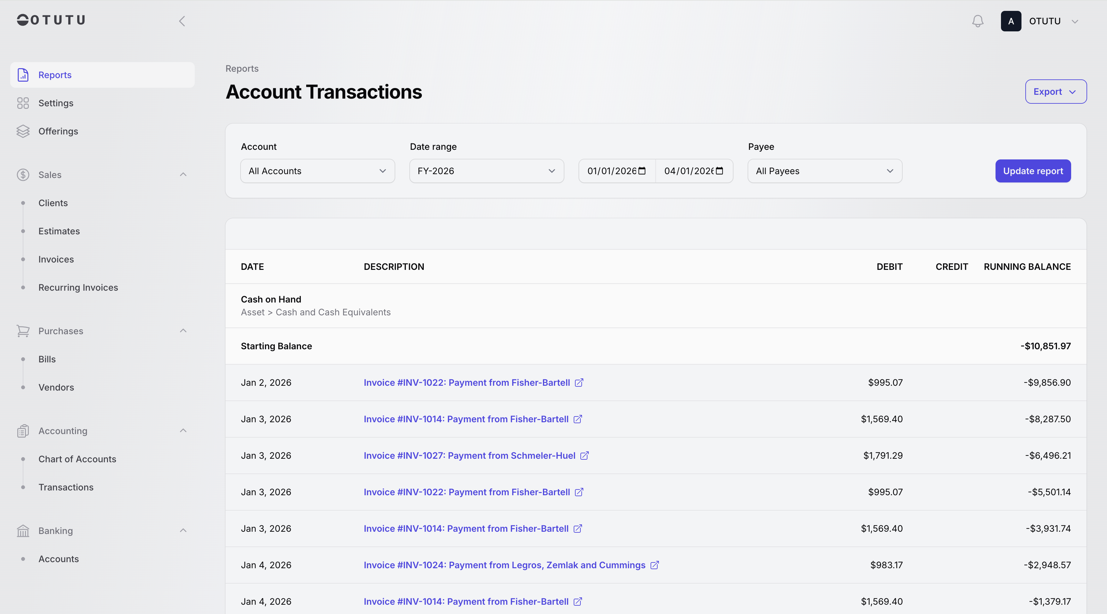Viewport: 1107px width, 614px height.
Task: Click the user avatar labeled A
Action: (x=1011, y=21)
